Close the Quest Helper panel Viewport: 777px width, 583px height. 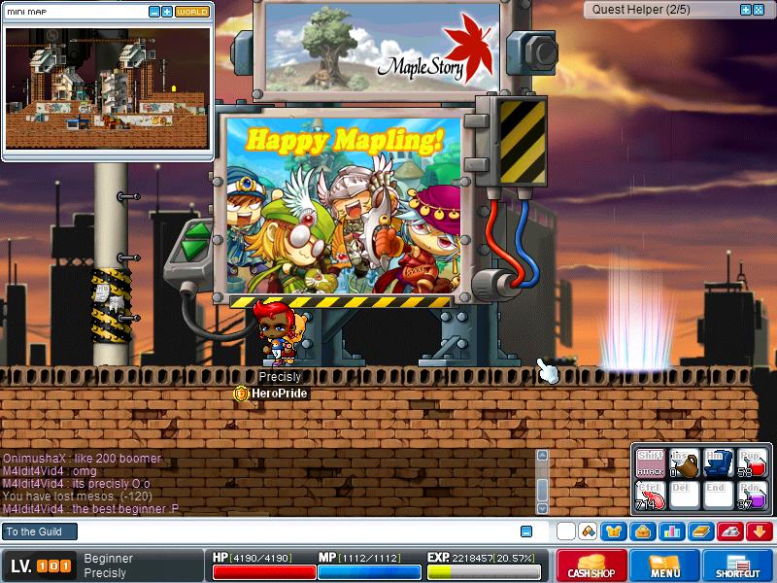(x=759, y=10)
